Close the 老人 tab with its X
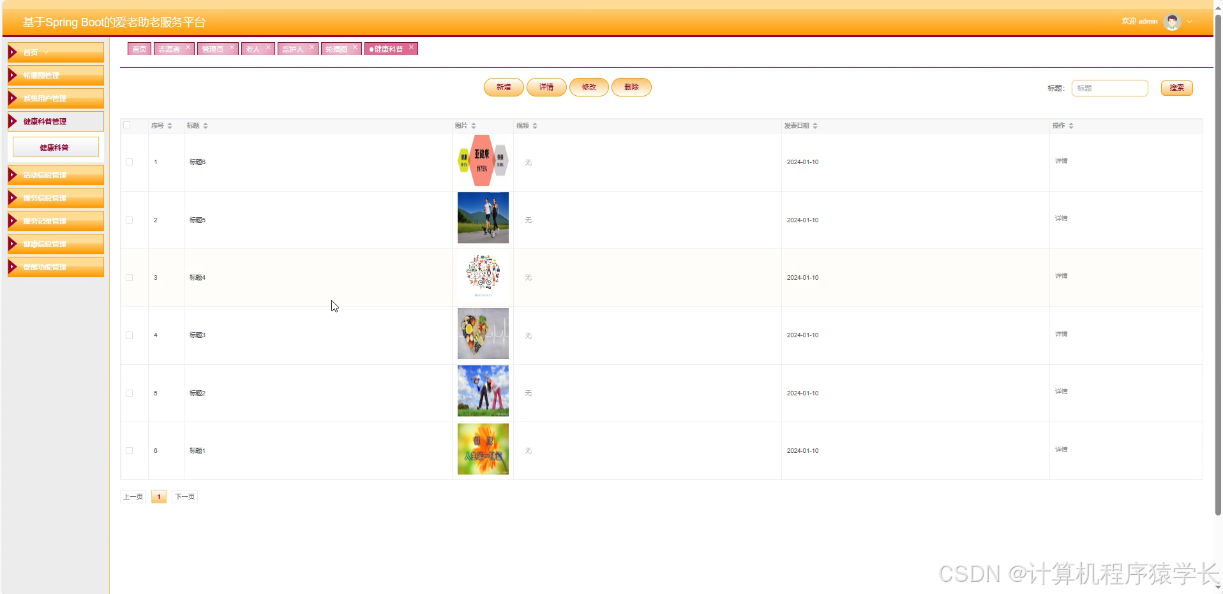The height and width of the screenshot is (594, 1223). pos(269,47)
